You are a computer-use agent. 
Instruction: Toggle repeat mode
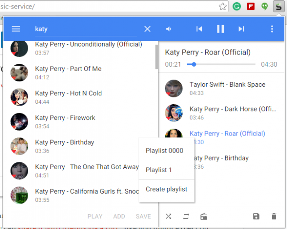[186, 216]
